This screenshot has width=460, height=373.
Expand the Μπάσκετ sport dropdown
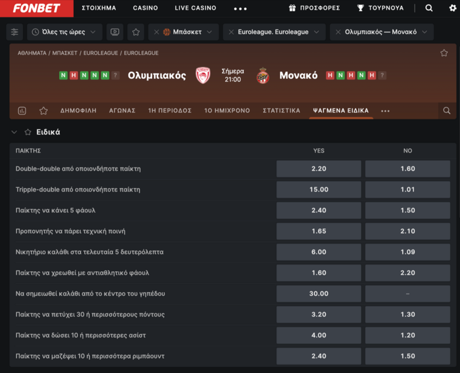[209, 32]
